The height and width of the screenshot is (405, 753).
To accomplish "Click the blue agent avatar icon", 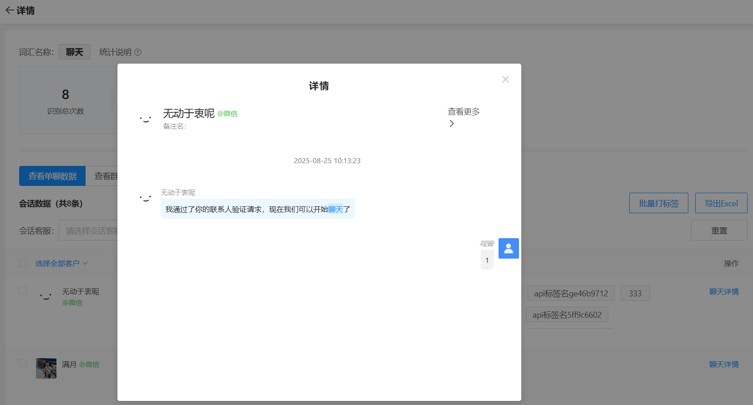I will coord(509,249).
